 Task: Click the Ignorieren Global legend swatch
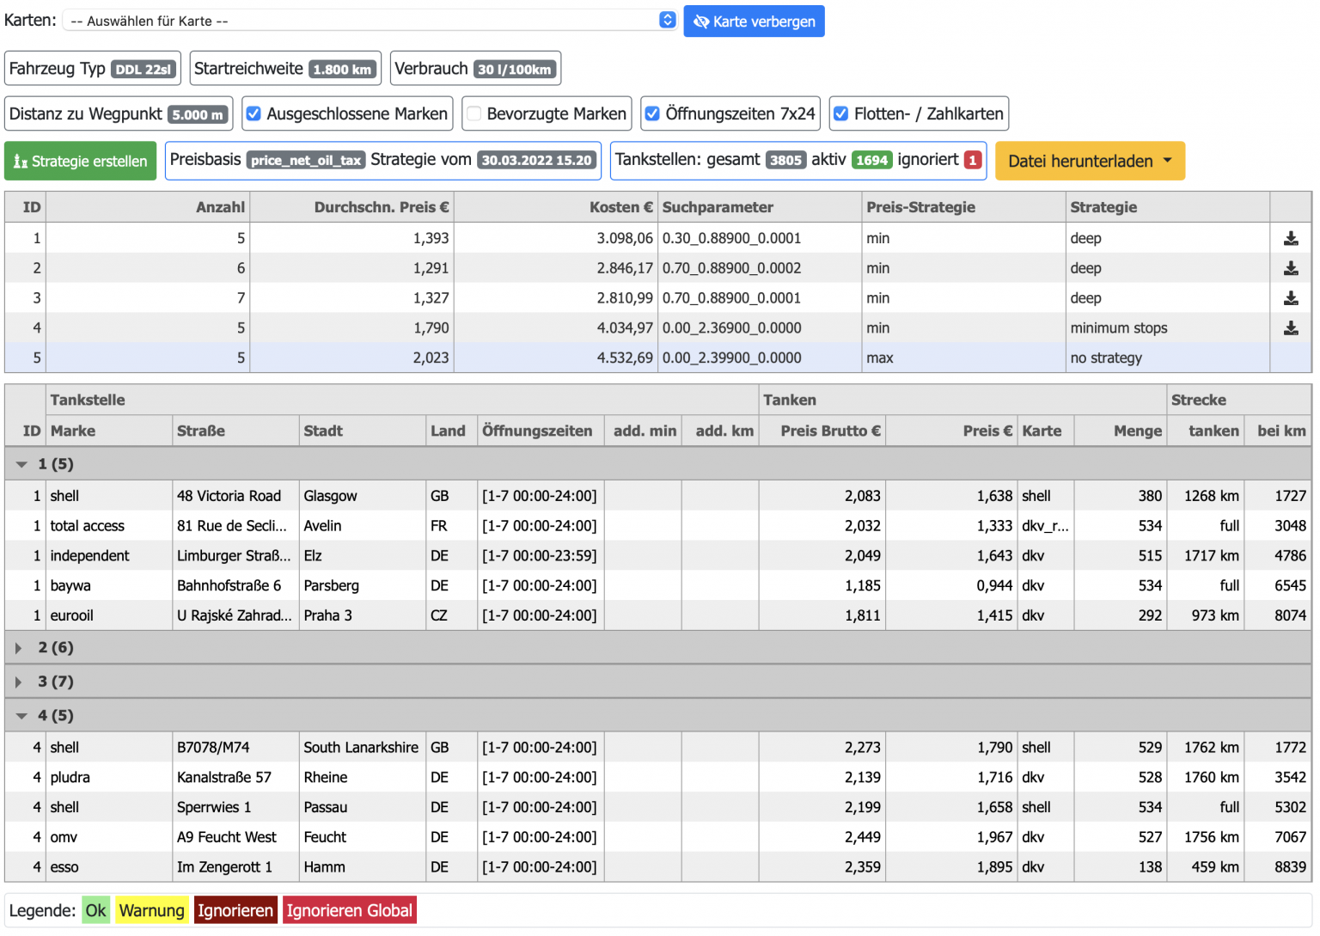coord(350,911)
